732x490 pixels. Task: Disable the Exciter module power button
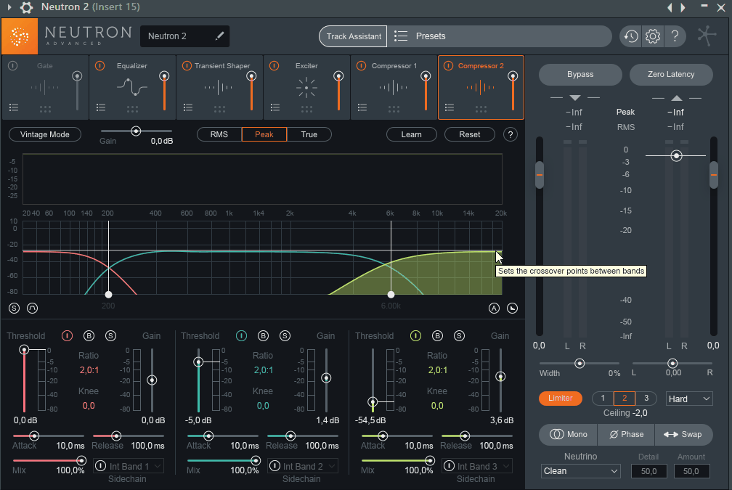pyautogui.click(x=274, y=66)
